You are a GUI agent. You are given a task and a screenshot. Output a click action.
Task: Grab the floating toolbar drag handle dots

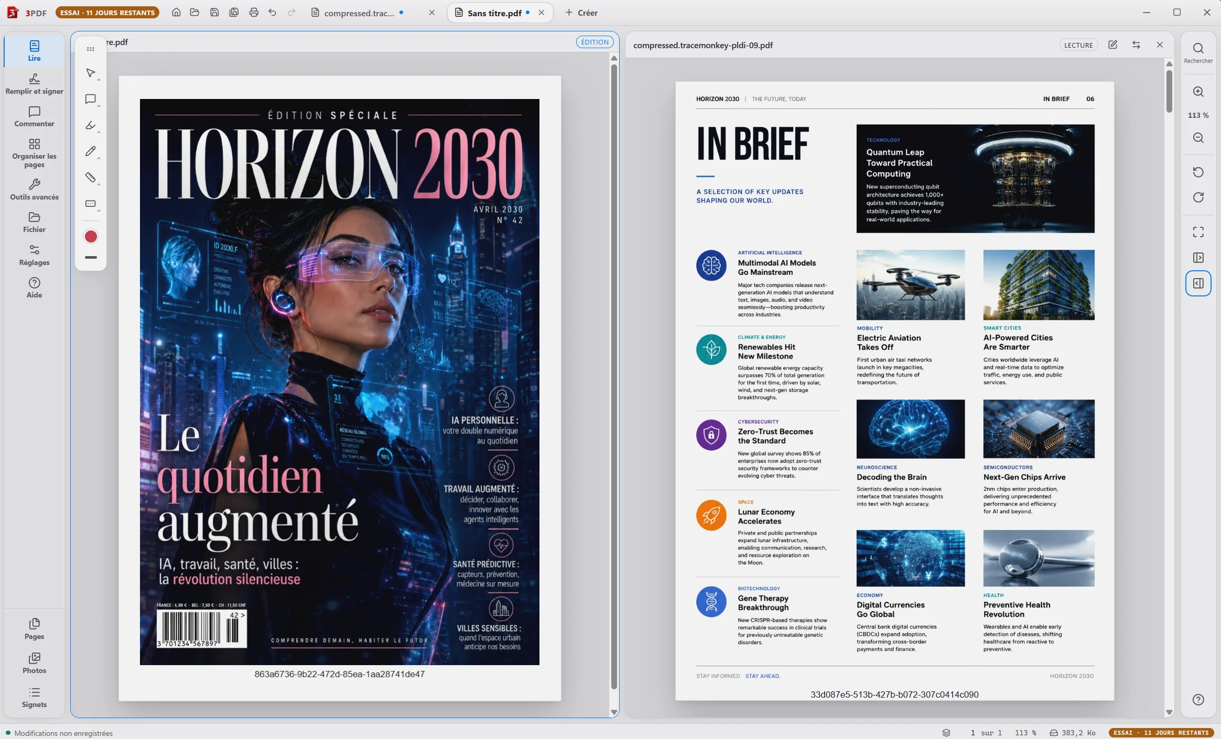91,49
